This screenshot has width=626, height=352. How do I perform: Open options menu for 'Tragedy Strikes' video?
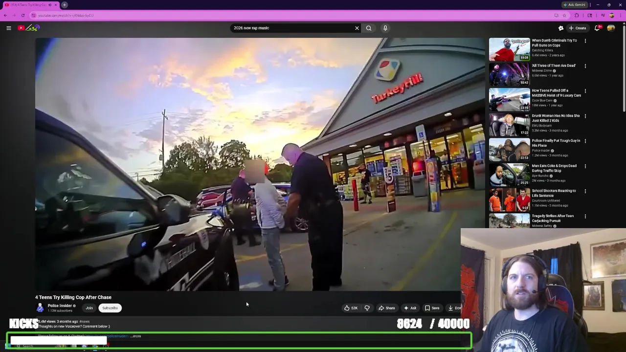point(585,216)
